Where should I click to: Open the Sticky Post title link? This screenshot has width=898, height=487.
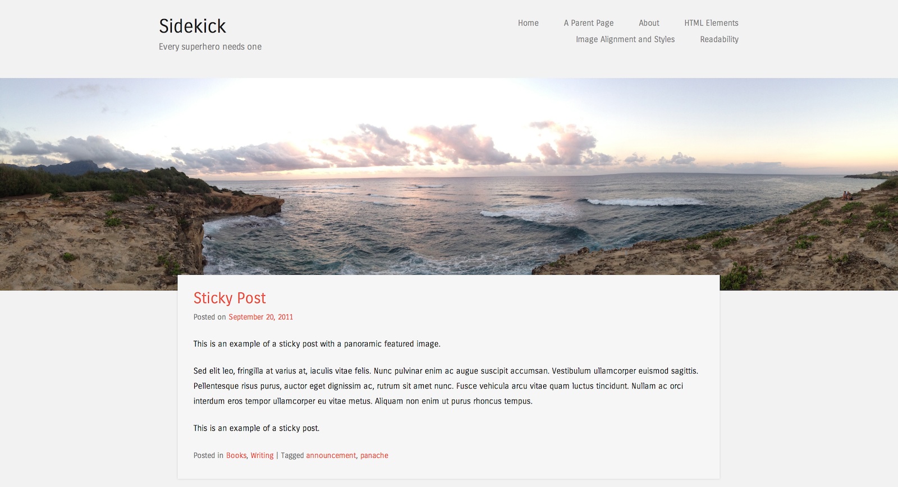point(230,298)
